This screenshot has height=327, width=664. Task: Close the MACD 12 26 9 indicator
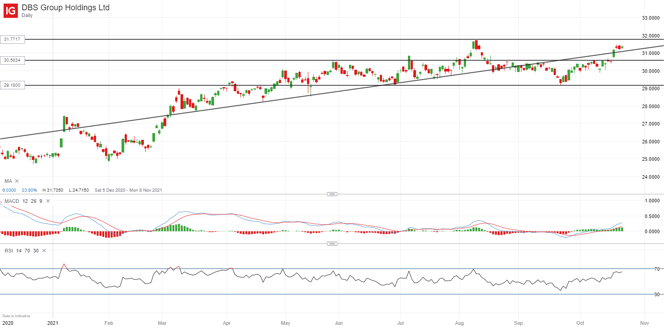48,201
